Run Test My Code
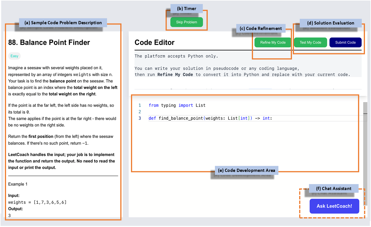This screenshot has height=227, width=371. [310, 42]
